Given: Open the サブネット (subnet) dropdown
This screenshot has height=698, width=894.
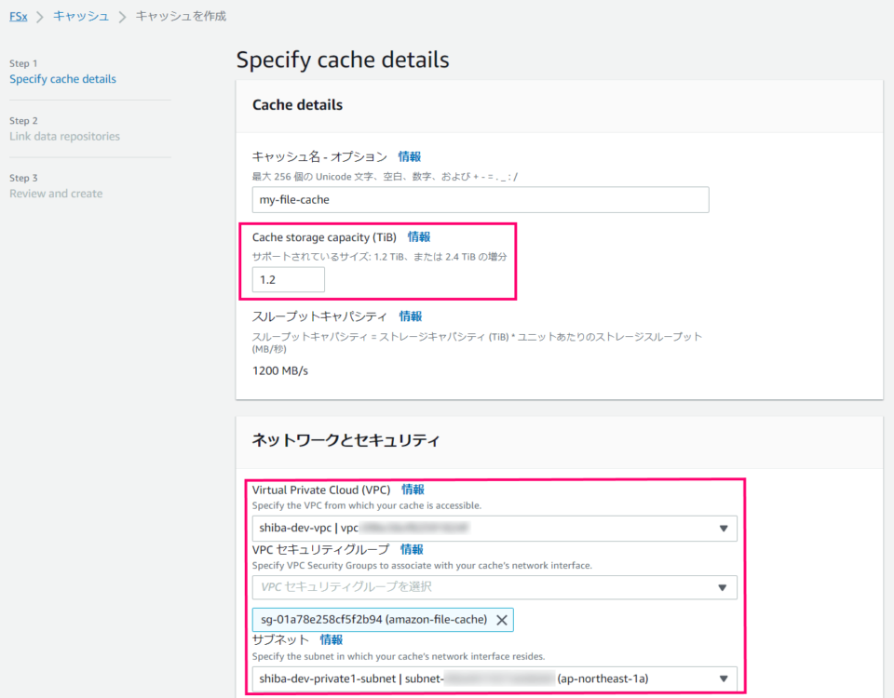Looking at the screenshot, I should click(x=494, y=678).
